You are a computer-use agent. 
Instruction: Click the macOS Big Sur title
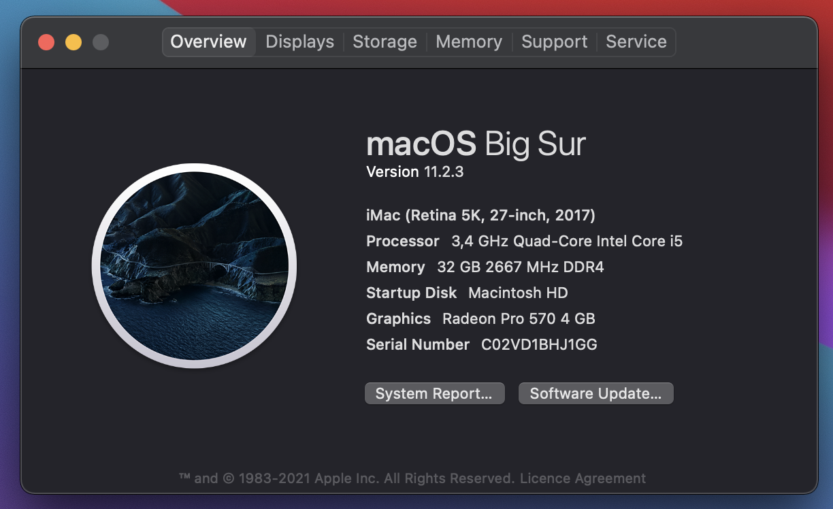476,144
